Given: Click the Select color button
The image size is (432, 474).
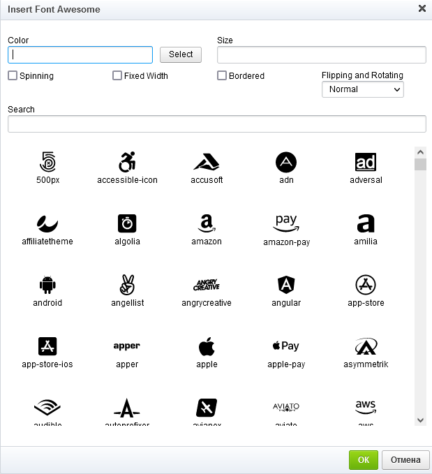Looking at the screenshot, I should [181, 54].
